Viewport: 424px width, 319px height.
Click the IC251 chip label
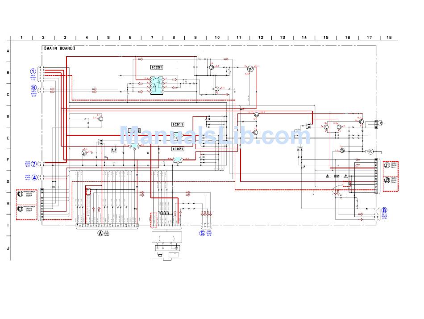point(157,67)
